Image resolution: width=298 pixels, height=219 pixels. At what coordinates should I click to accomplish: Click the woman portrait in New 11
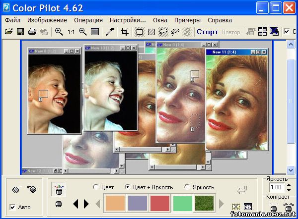pos(237,103)
